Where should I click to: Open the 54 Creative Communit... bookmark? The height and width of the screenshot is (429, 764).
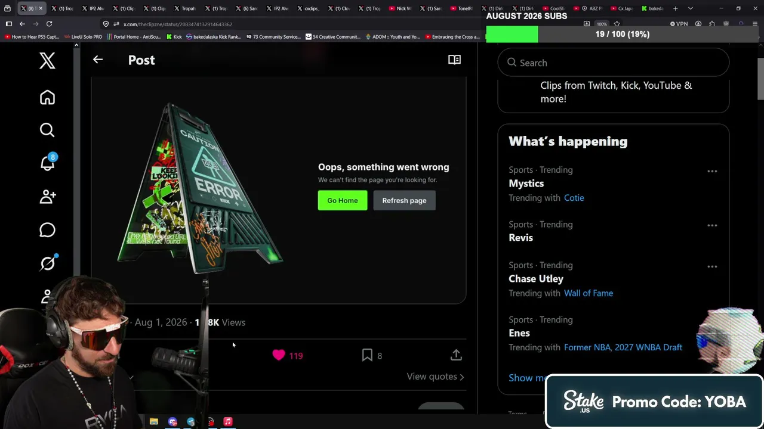point(332,37)
